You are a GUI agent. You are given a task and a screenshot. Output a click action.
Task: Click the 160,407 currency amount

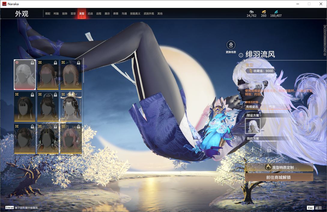[x=276, y=16]
